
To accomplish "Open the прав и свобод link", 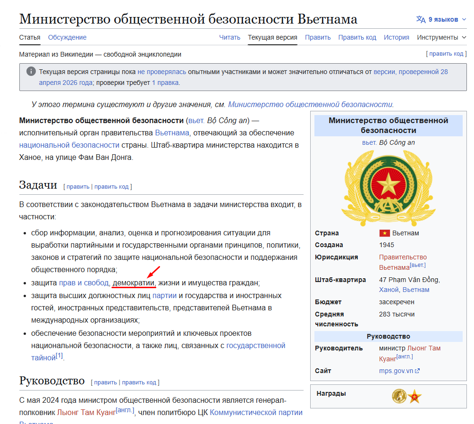I will pos(84,283).
